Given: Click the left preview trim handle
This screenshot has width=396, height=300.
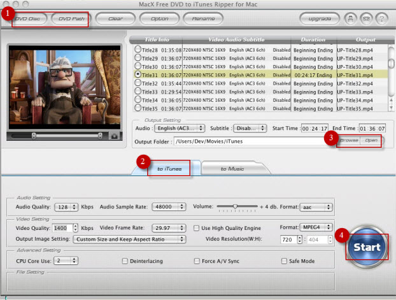Looking at the screenshot, I should point(34,136).
